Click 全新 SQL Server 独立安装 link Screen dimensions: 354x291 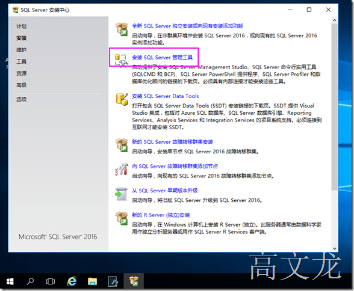pyautogui.click(x=188, y=26)
